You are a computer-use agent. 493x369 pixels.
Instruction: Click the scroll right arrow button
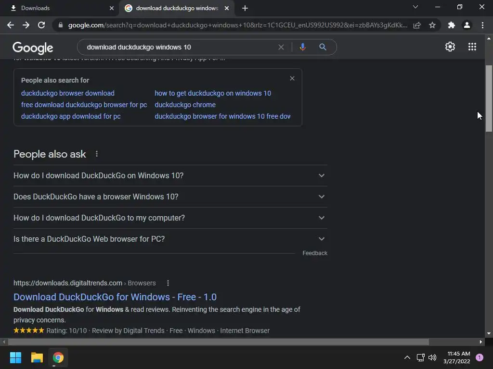click(x=481, y=342)
